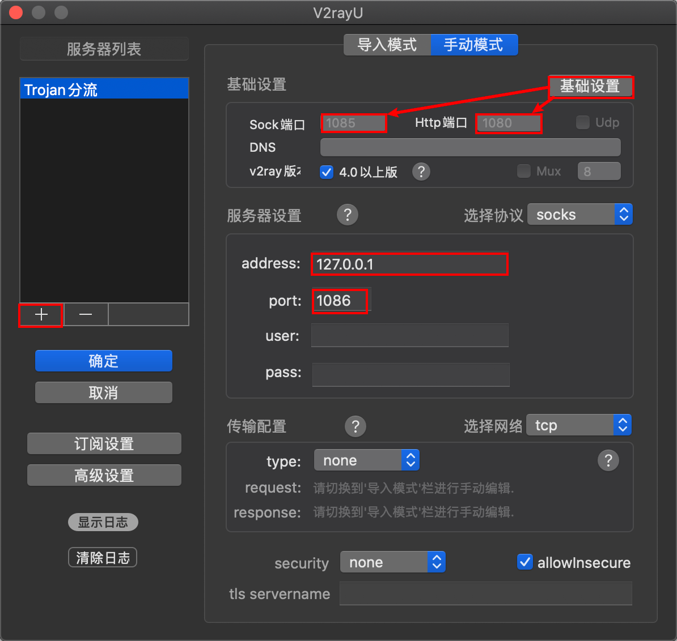Open 高级设置
This screenshot has height=641, width=677.
[x=104, y=476]
